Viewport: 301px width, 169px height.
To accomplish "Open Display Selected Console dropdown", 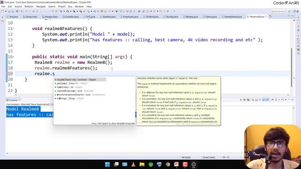I will coord(279,100).
